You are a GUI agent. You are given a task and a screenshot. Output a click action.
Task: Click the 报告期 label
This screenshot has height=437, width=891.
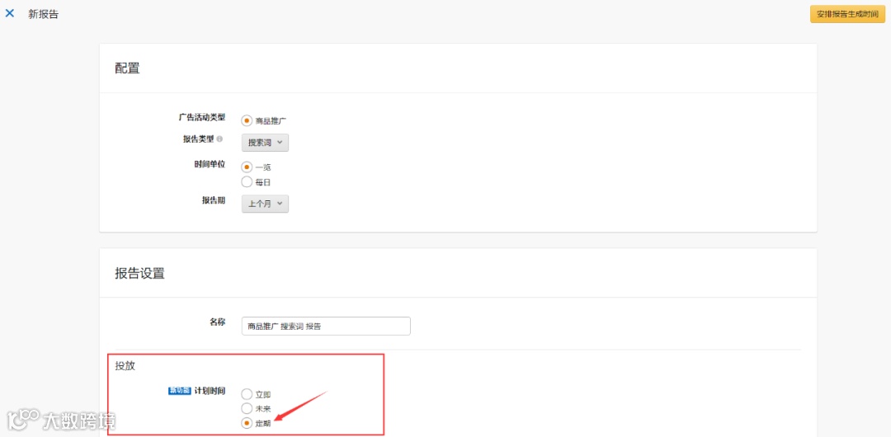click(214, 200)
